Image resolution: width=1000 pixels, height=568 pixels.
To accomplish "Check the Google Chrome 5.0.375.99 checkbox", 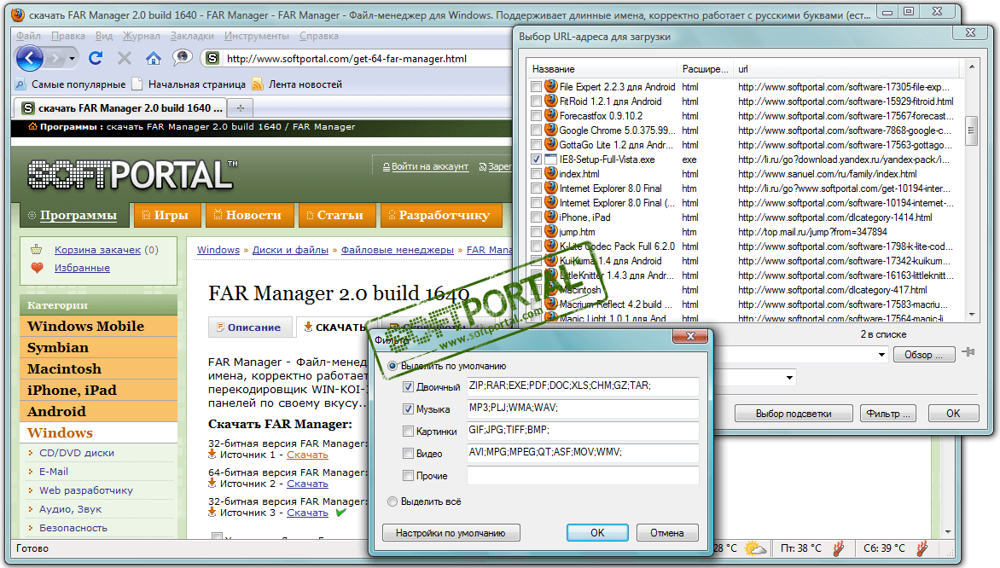I will pyautogui.click(x=536, y=130).
